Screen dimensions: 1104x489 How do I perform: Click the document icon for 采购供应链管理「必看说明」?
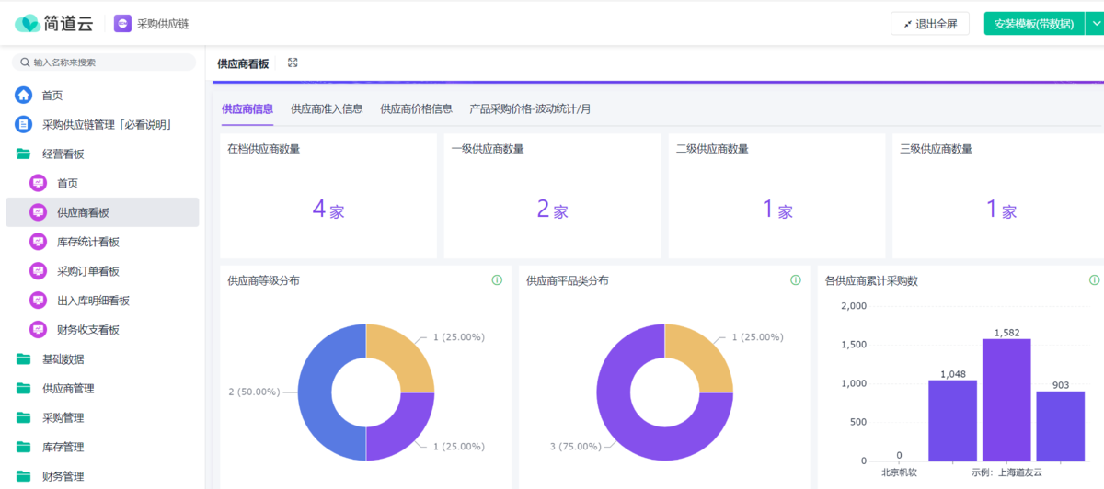(23, 124)
